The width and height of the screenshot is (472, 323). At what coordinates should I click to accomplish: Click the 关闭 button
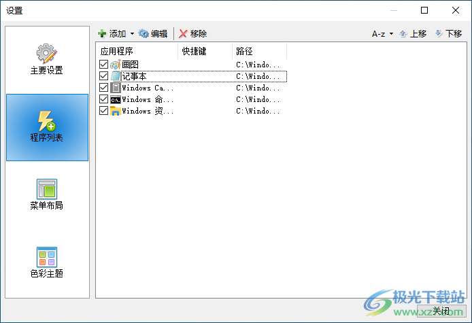tap(441, 311)
